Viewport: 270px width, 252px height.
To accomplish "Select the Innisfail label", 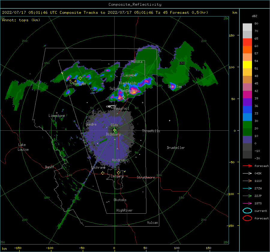I will [121, 108].
